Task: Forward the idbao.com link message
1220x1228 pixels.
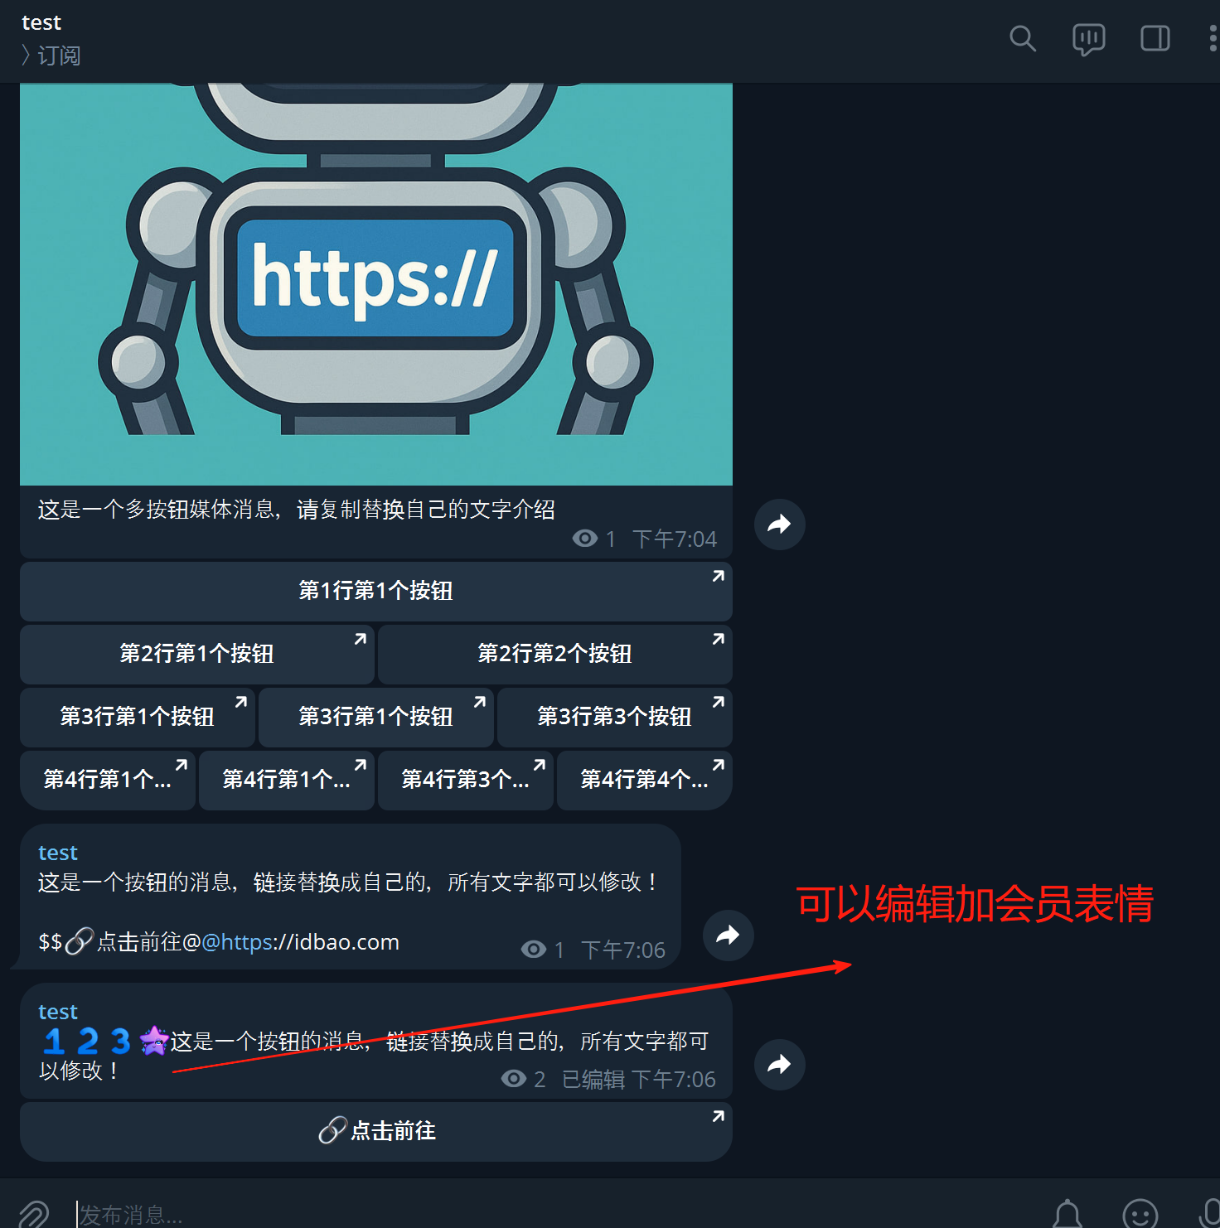Action: tap(728, 935)
